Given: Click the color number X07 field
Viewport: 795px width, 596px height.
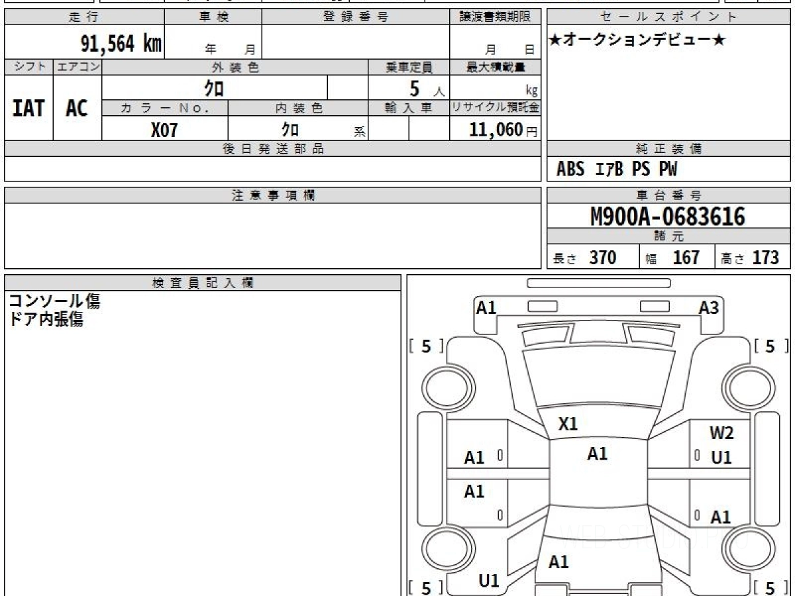Looking at the screenshot, I should (164, 130).
